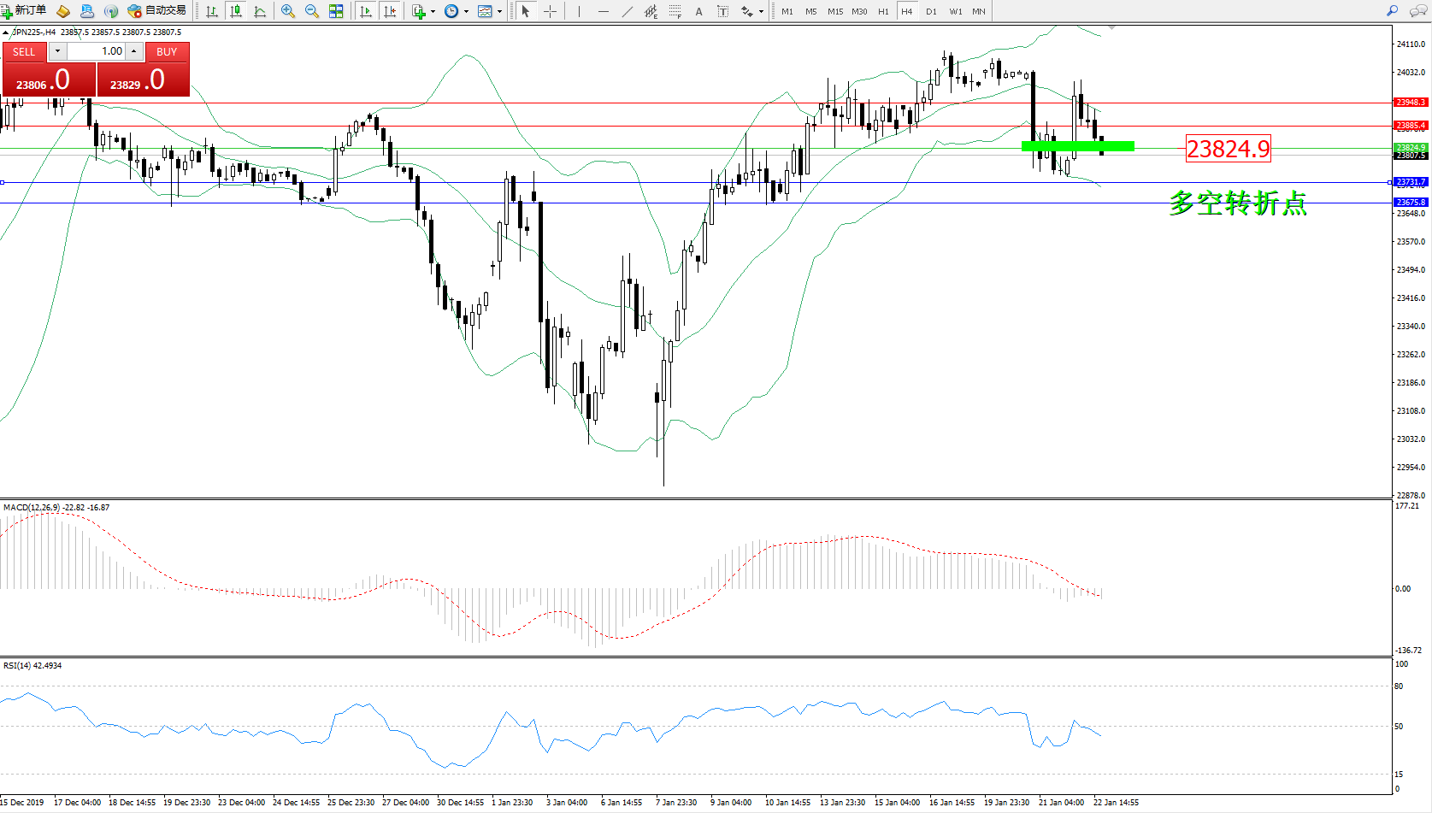Switch chart to candlestick mode
The height and width of the screenshot is (813, 1432).
point(236,11)
